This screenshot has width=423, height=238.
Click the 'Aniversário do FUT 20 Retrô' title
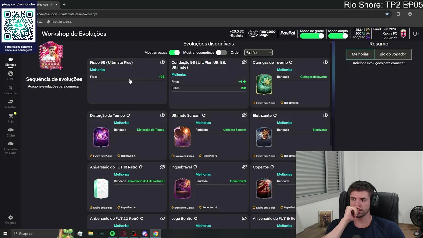coord(114,218)
